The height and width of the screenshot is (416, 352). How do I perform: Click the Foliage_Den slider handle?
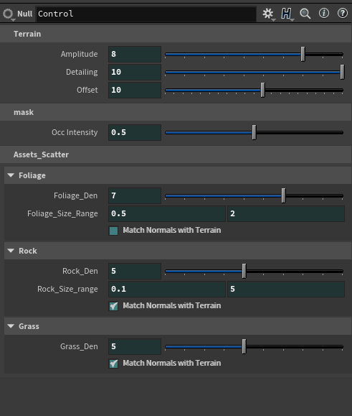click(x=283, y=195)
